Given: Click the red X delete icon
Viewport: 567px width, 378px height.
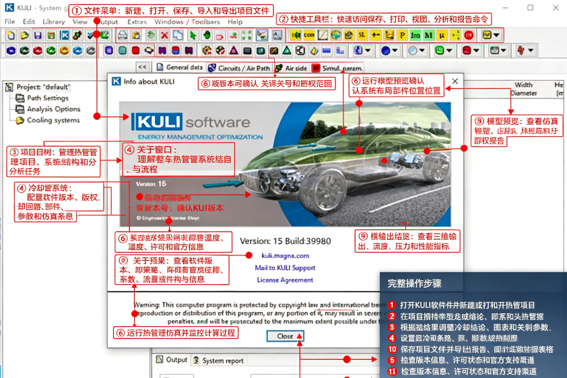Looking at the screenshot, I should coord(164,35).
